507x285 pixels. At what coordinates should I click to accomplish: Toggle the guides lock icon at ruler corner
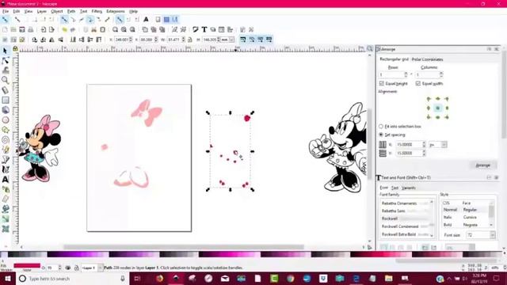coord(15,49)
